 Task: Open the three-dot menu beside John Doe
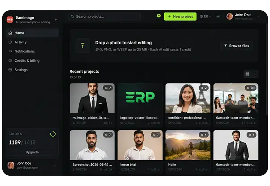(x=54, y=165)
